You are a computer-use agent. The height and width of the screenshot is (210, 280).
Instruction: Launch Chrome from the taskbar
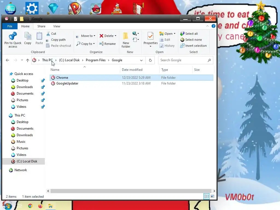pos(30,206)
